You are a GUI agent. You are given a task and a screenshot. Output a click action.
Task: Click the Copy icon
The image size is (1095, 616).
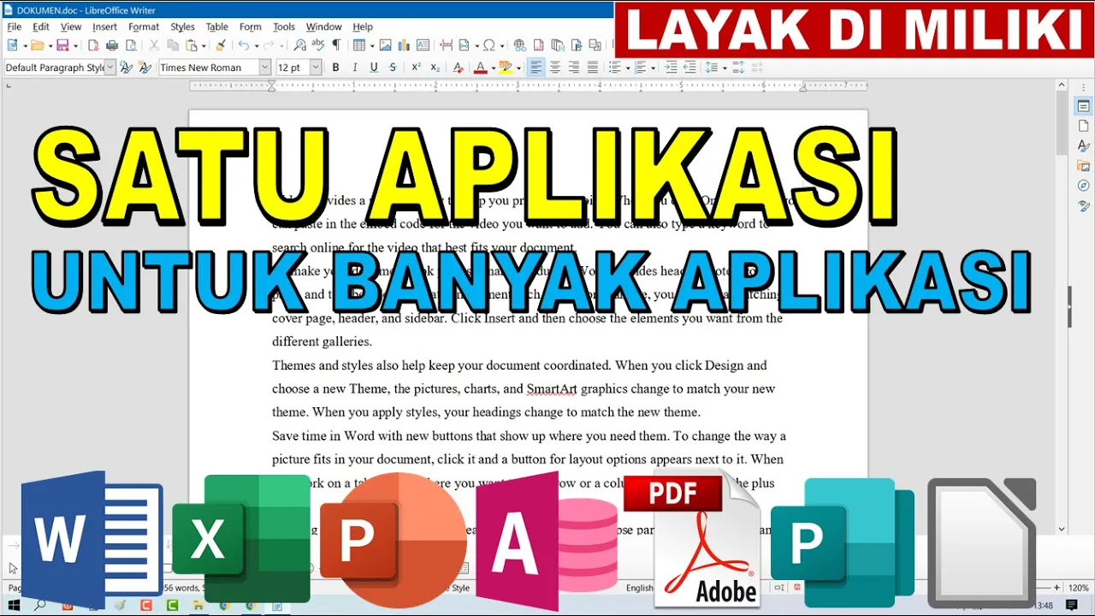tap(173, 45)
